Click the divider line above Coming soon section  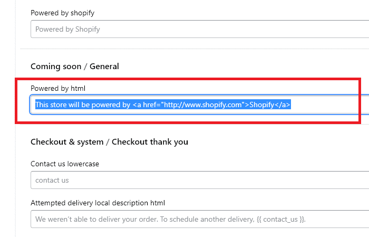pyautogui.click(x=195, y=49)
